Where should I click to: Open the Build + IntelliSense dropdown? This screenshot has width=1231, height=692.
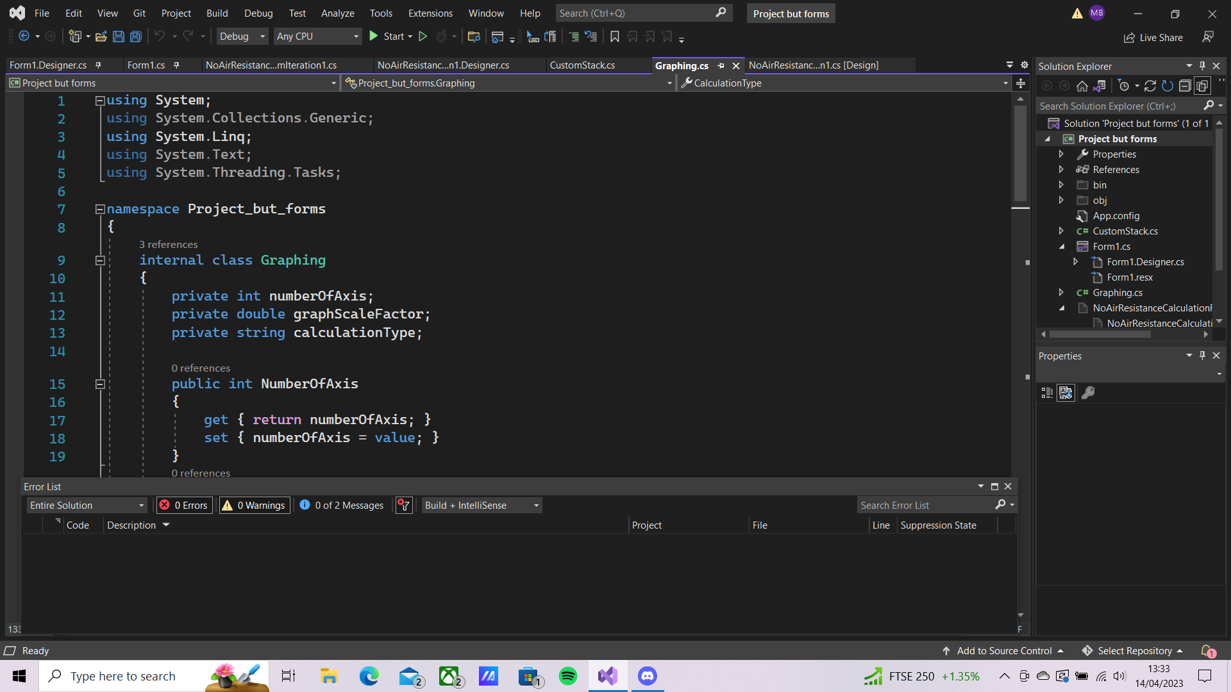pos(481,505)
